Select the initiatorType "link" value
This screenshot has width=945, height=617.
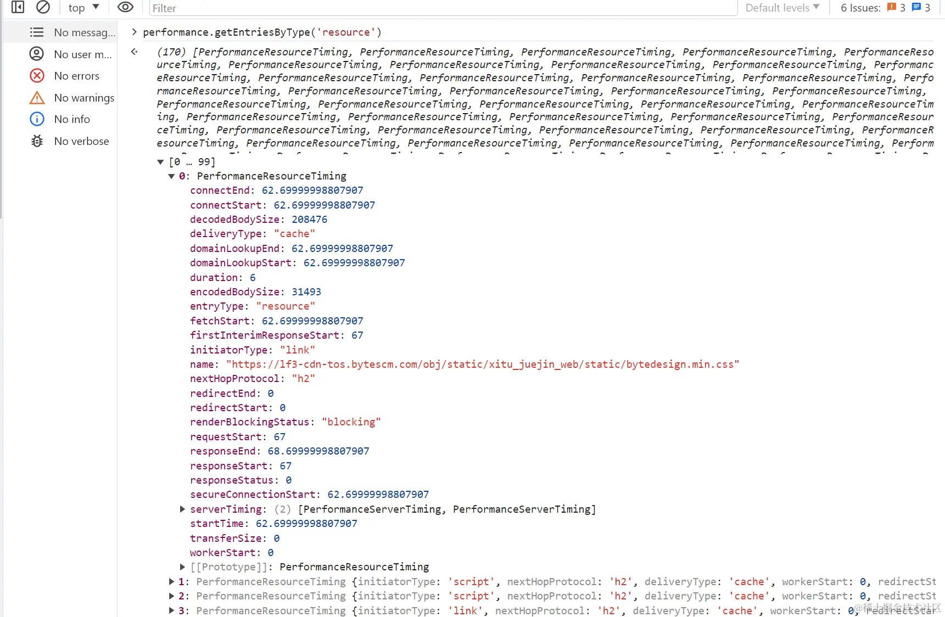298,350
